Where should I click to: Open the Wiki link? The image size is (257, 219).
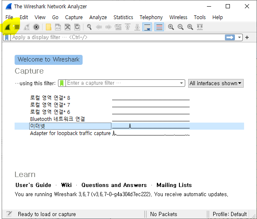pos(66,185)
